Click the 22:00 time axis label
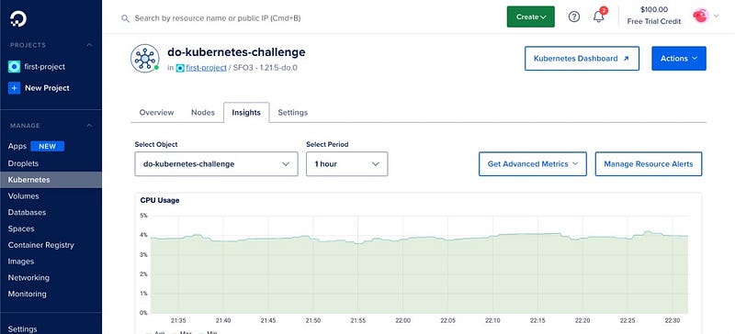This screenshot has height=334, width=735. [402, 321]
